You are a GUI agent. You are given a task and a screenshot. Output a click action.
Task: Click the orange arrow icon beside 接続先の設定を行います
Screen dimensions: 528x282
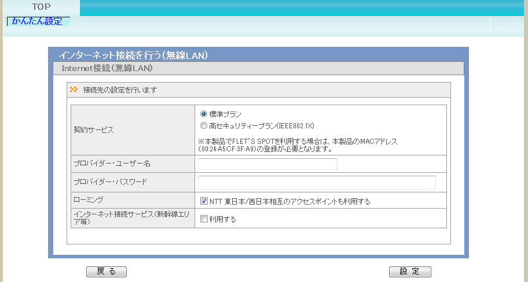[x=74, y=90]
